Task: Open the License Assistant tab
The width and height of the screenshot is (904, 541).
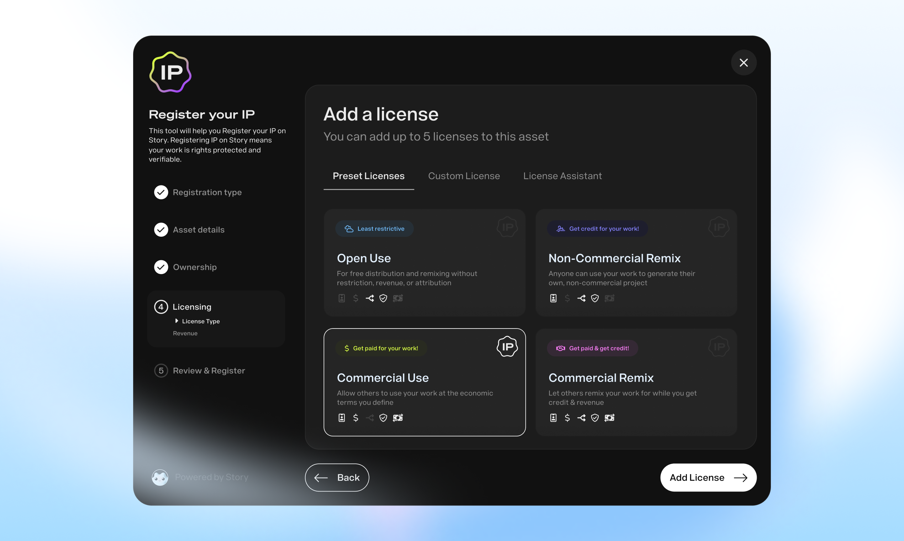Action: [562, 176]
